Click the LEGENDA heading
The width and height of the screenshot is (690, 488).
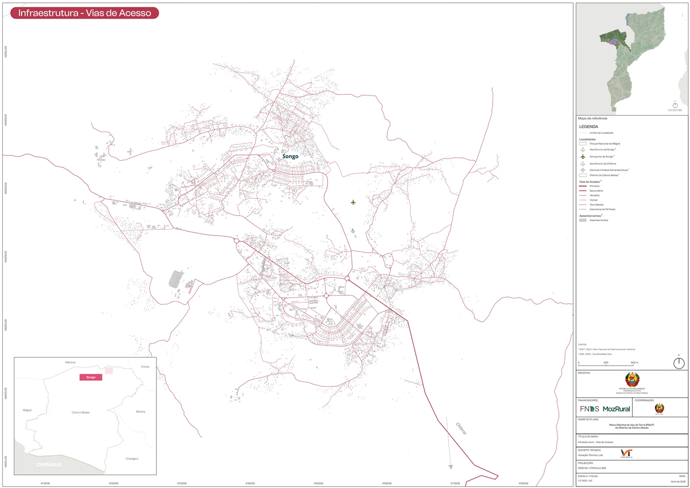point(588,126)
